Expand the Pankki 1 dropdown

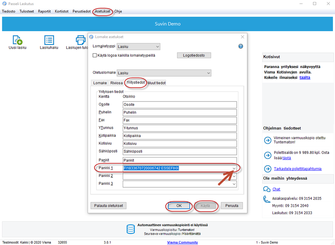coord(234,168)
